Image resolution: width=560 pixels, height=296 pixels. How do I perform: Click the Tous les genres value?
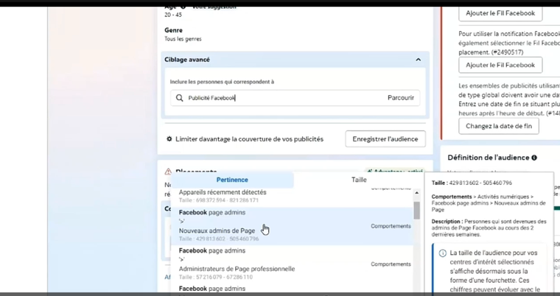183,39
